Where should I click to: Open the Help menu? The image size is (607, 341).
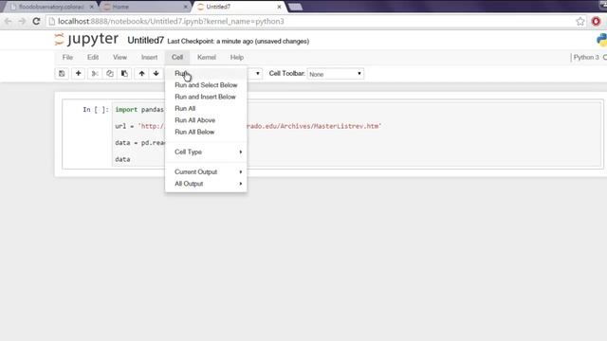(x=237, y=57)
